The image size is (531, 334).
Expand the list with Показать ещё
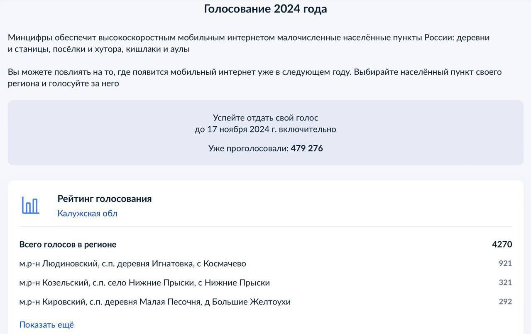pos(46,325)
